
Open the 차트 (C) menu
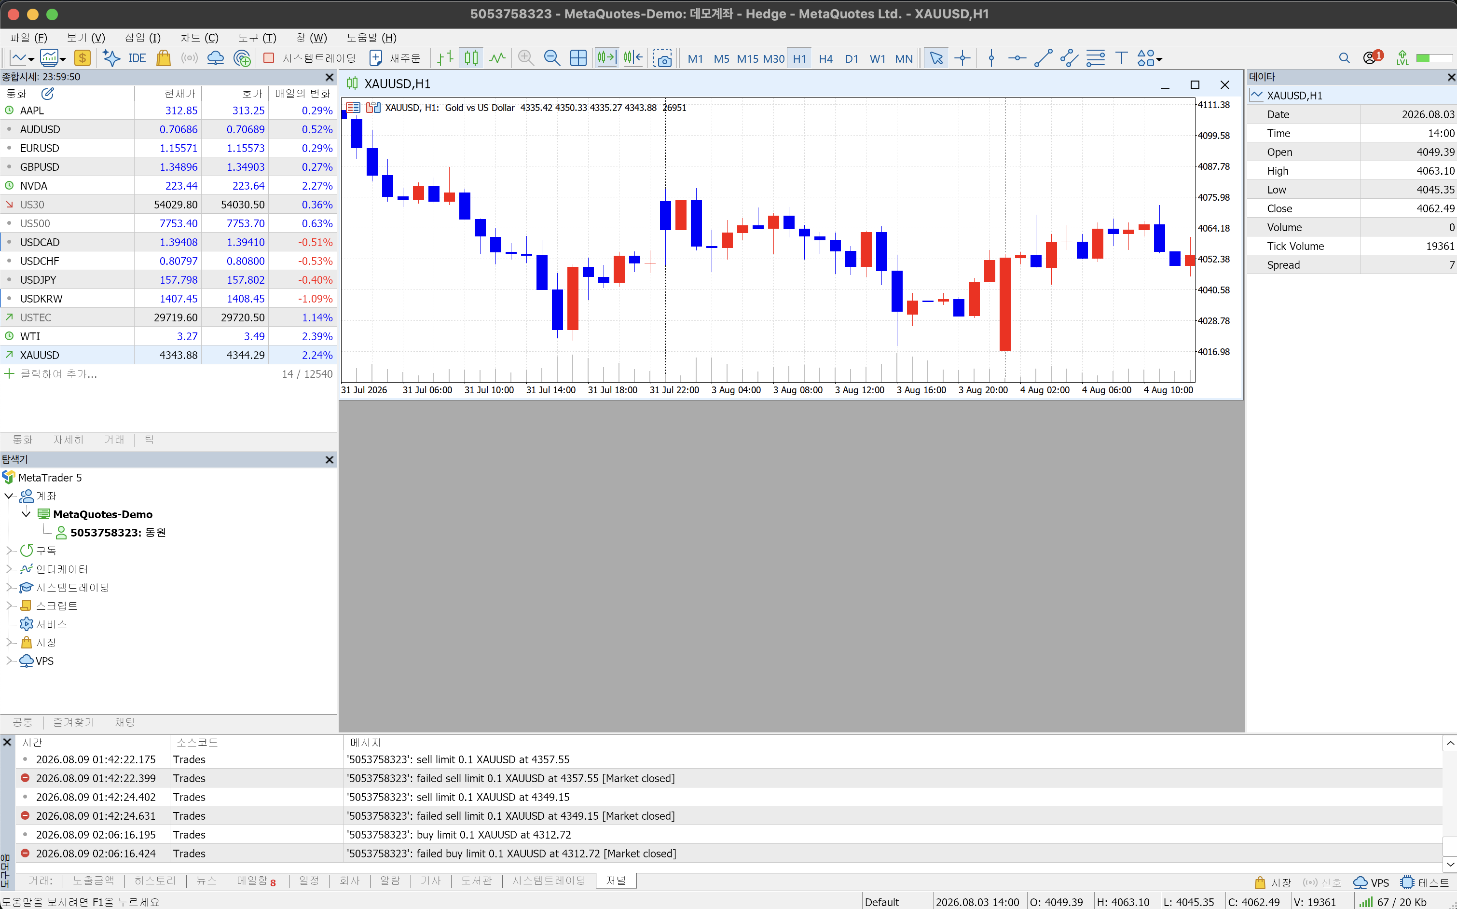[x=200, y=38]
